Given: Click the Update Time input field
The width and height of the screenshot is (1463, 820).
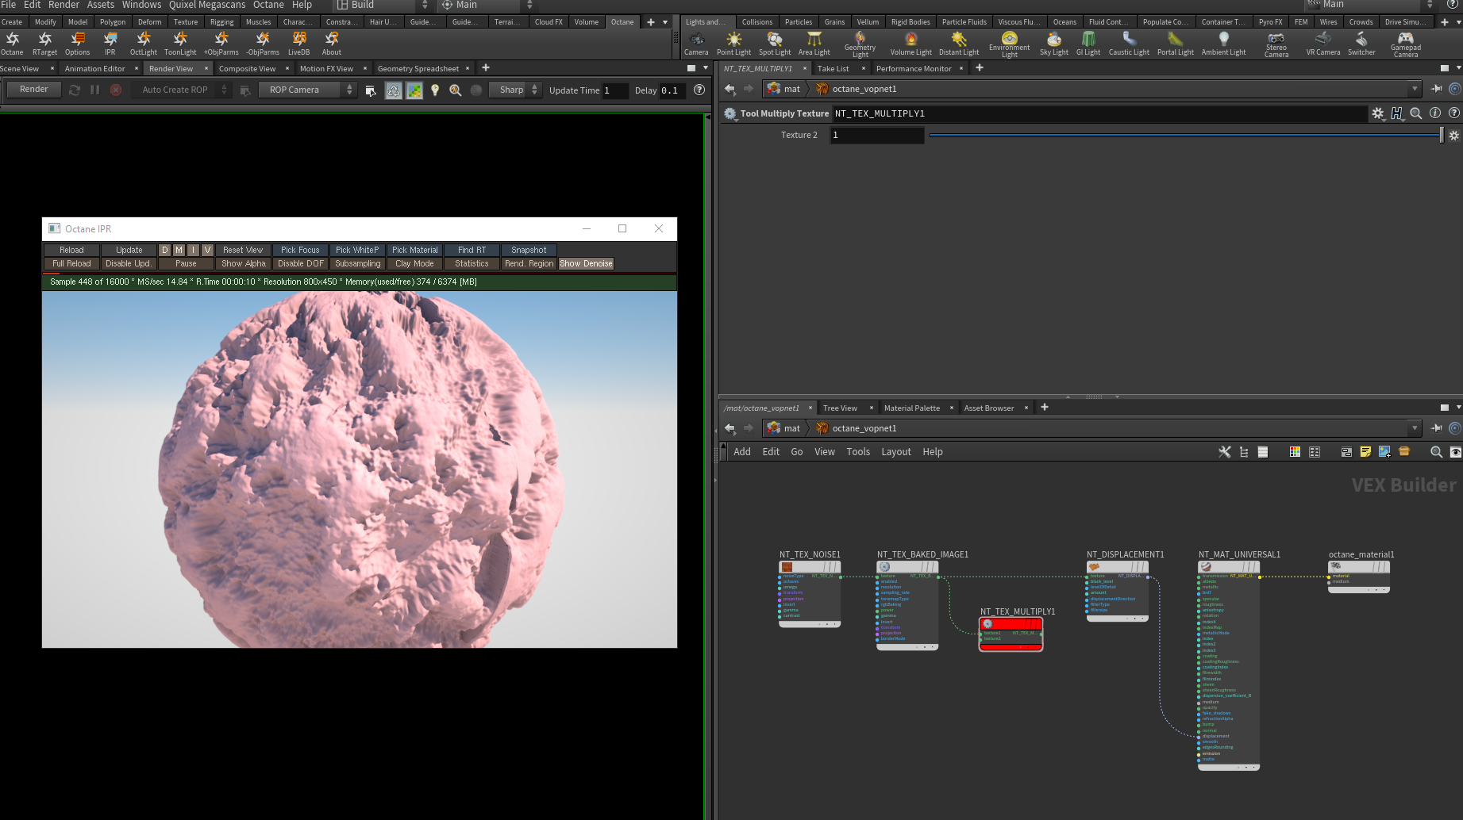Looking at the screenshot, I should coord(614,90).
